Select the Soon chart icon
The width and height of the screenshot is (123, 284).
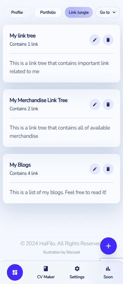108,273
